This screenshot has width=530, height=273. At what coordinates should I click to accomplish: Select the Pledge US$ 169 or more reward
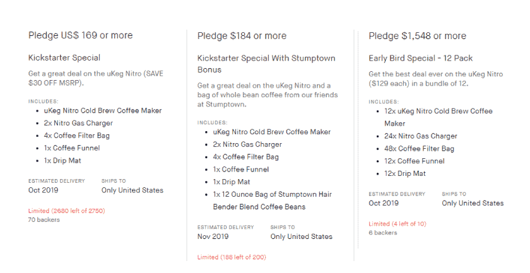pos(80,36)
